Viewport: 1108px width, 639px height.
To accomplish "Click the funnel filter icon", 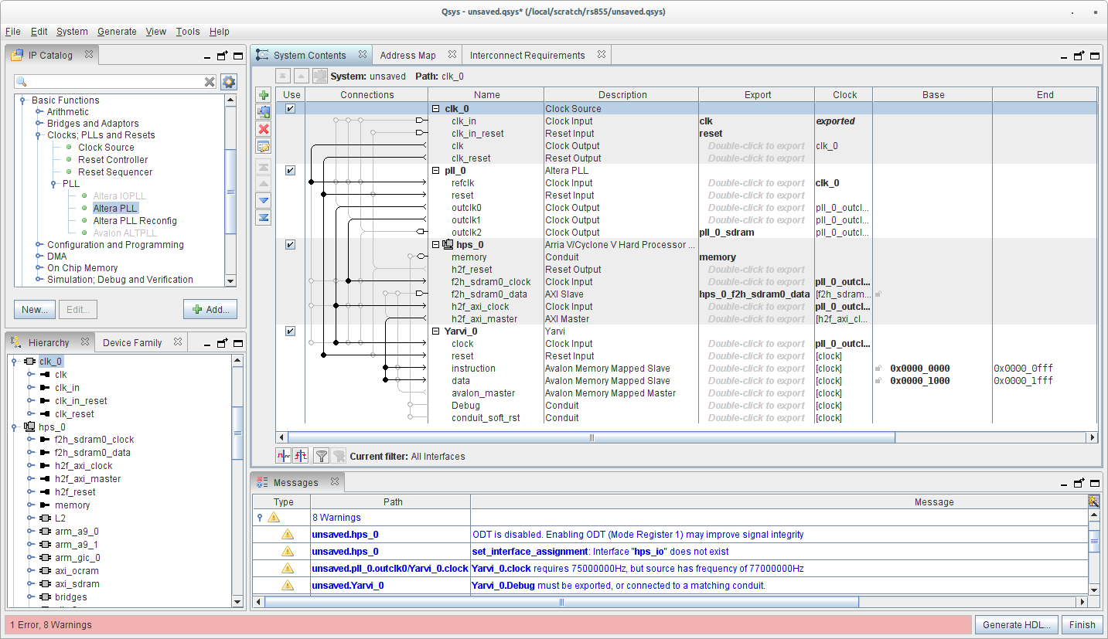I will pyautogui.click(x=322, y=456).
